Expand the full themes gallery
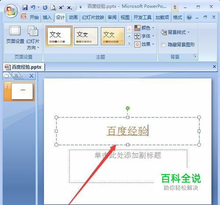The width and height of the screenshot is (220, 205). click(x=129, y=44)
